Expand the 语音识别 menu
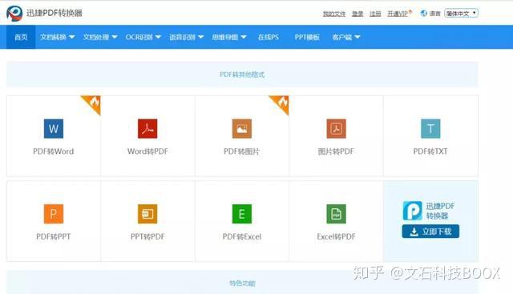Image resolution: width=513 pixels, height=294 pixels. click(x=186, y=37)
